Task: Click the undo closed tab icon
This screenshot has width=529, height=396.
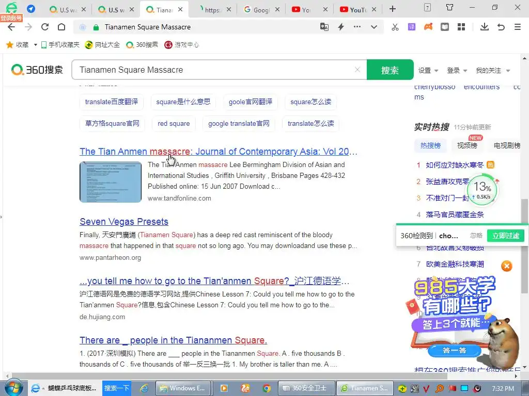Action: click(501, 27)
